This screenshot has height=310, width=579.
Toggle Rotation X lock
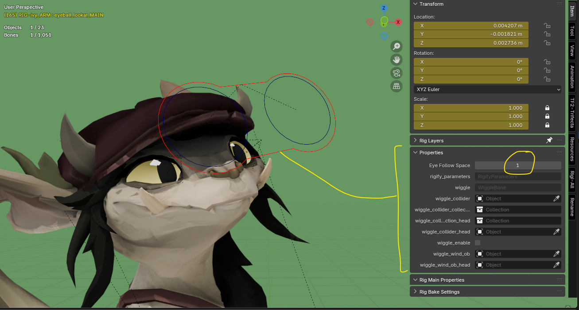point(547,62)
